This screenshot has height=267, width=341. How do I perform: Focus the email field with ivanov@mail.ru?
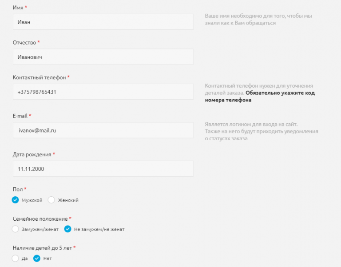tap(103, 130)
